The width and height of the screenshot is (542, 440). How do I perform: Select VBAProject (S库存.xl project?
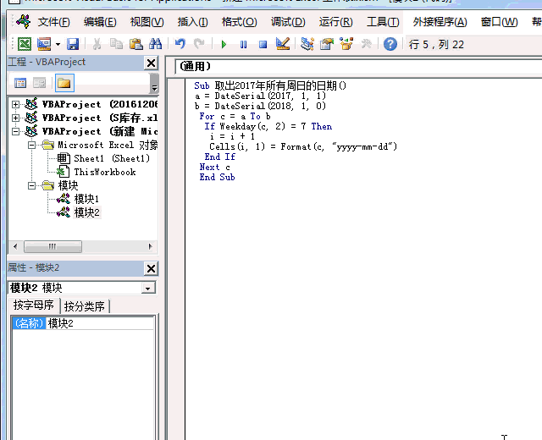click(x=100, y=118)
